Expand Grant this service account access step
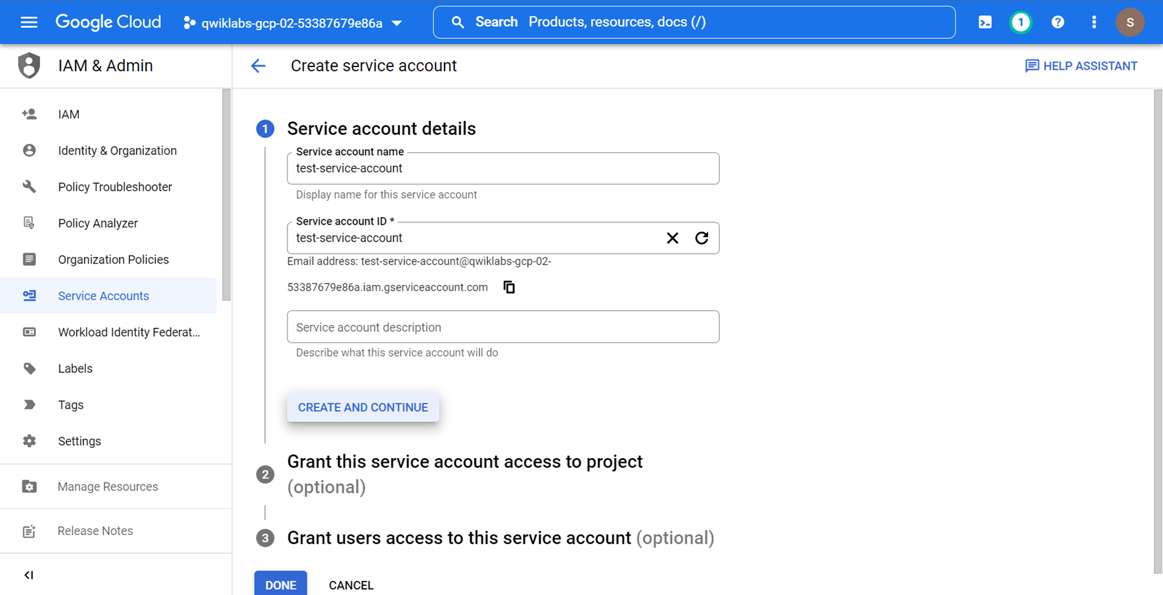 click(x=465, y=474)
